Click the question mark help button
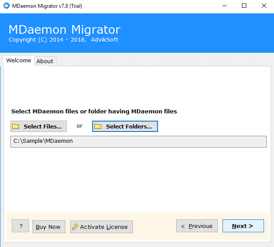The image size is (274, 247). 20,226
